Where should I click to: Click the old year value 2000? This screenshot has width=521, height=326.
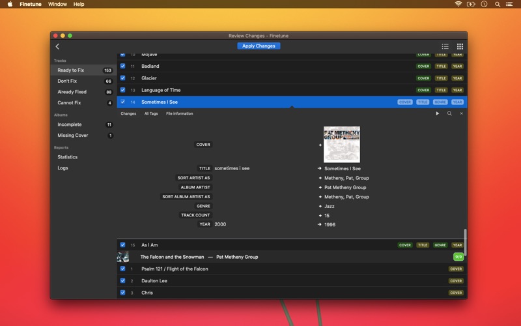[x=220, y=224]
